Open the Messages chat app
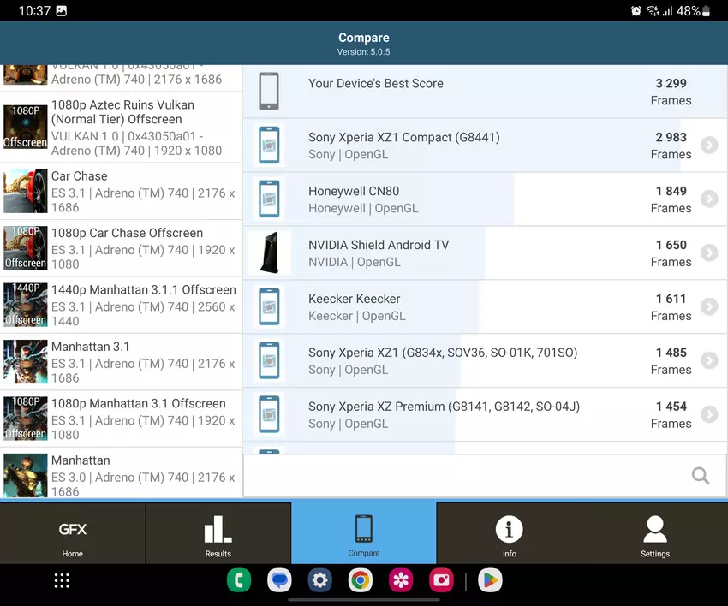The width and height of the screenshot is (728, 606). click(279, 580)
